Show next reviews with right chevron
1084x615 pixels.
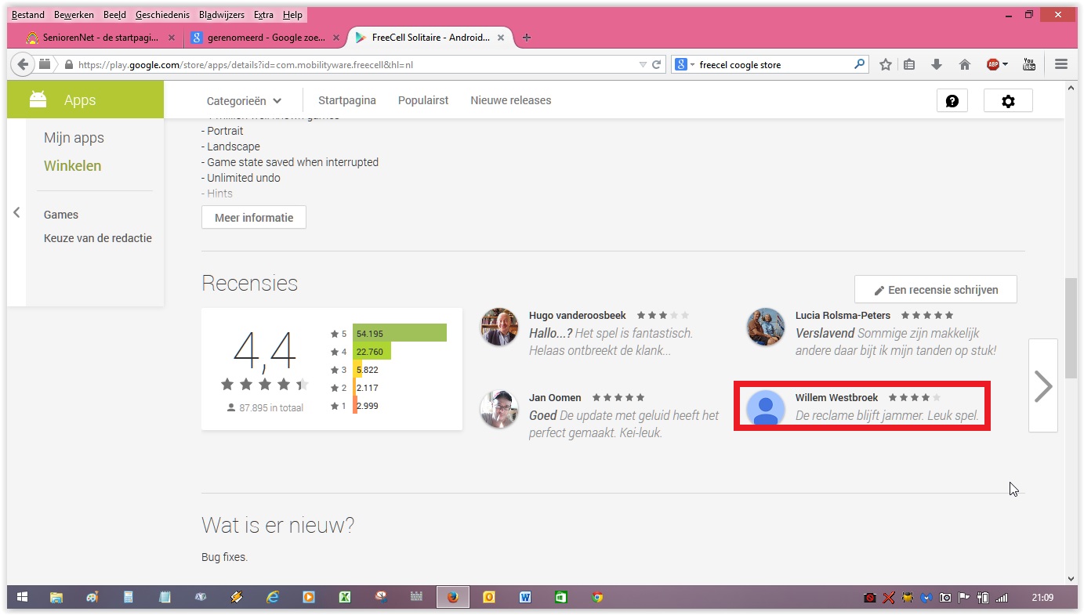pyautogui.click(x=1042, y=385)
